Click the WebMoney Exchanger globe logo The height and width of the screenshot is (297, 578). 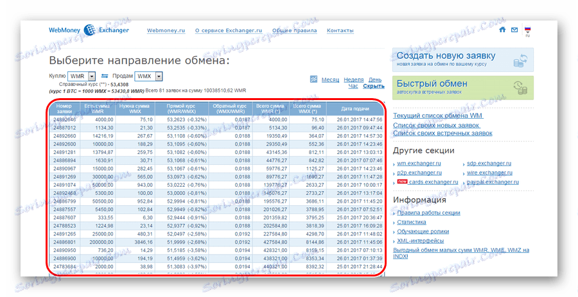(x=89, y=30)
